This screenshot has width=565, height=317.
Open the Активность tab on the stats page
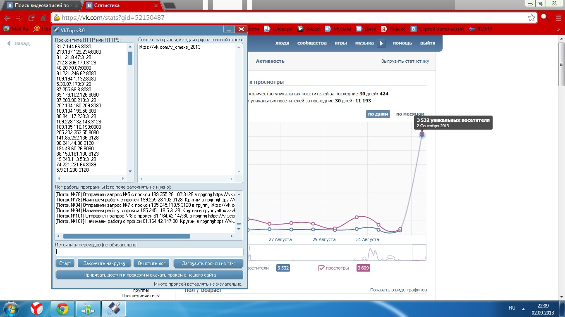pyautogui.click(x=270, y=61)
